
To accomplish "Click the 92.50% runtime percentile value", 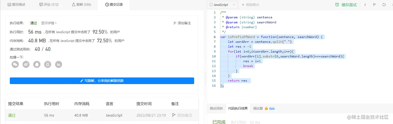I will click(x=100, y=32).
